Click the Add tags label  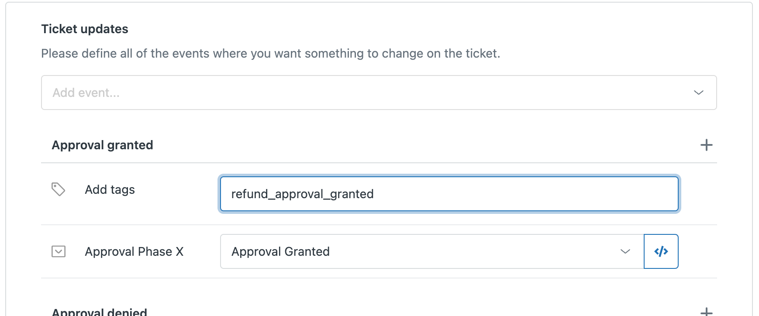pyautogui.click(x=110, y=189)
